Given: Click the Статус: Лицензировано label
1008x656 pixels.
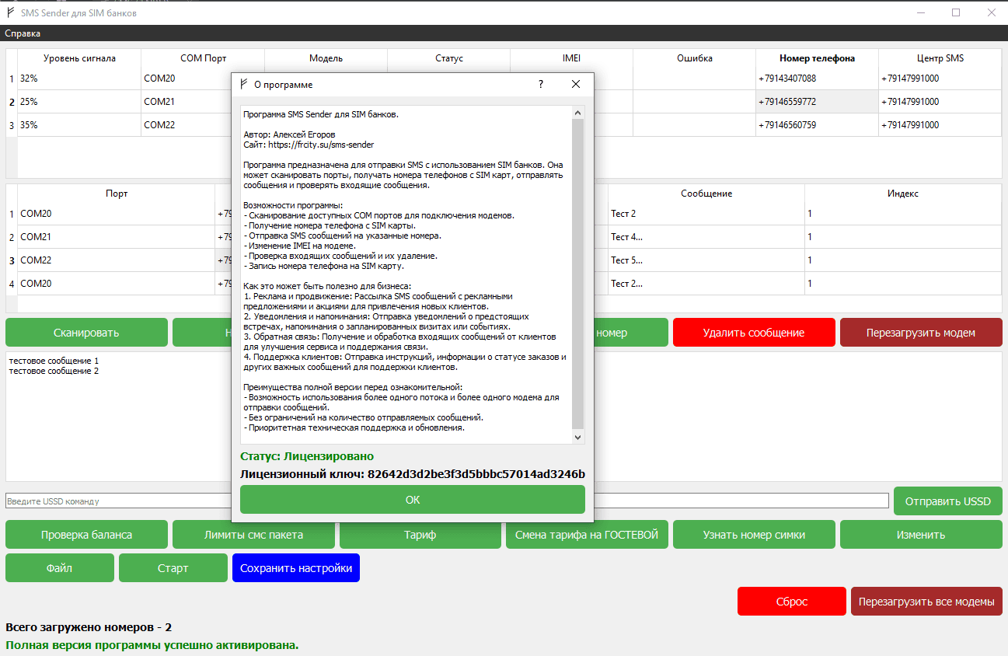Looking at the screenshot, I should 307,456.
